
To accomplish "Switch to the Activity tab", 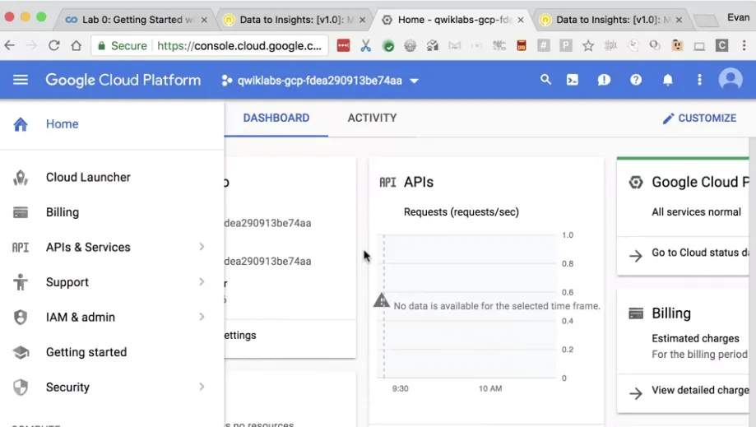I will (372, 118).
